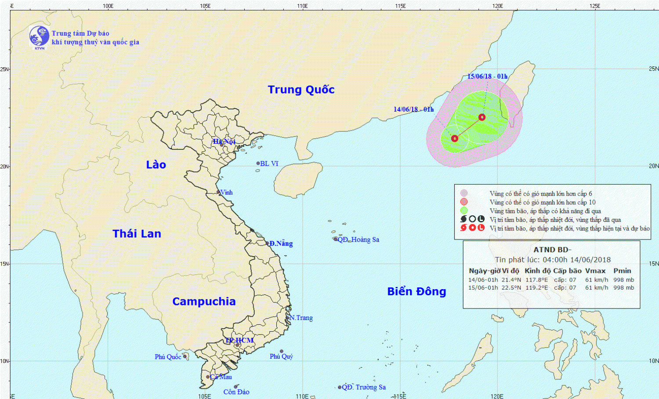Click the 'Cà Mau' label
659x399 pixels.
coord(221,377)
